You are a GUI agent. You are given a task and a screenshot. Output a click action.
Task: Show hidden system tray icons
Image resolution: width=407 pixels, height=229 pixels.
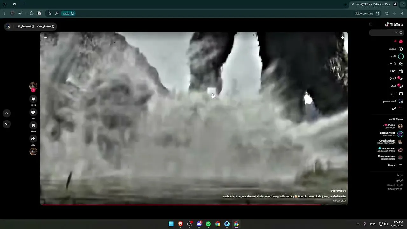(x=358, y=224)
